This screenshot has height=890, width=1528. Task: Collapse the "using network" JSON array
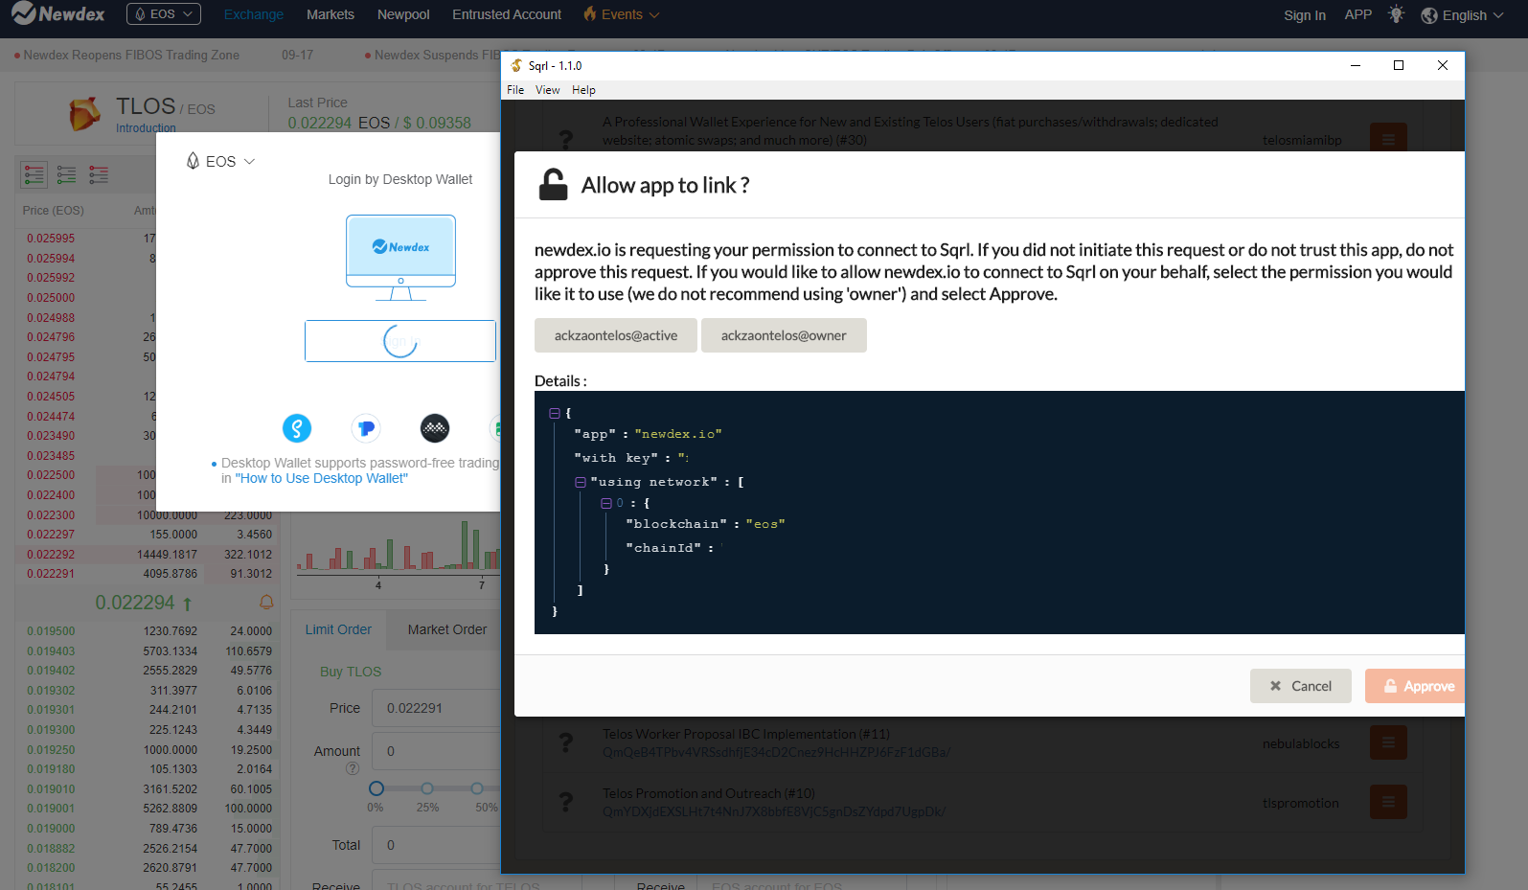click(x=581, y=483)
